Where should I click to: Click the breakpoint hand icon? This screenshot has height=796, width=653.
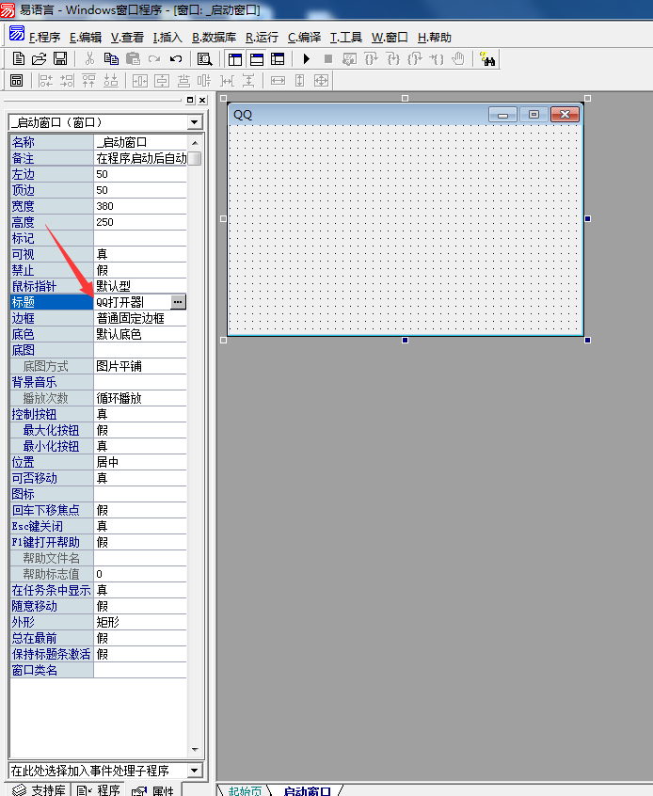coord(458,59)
